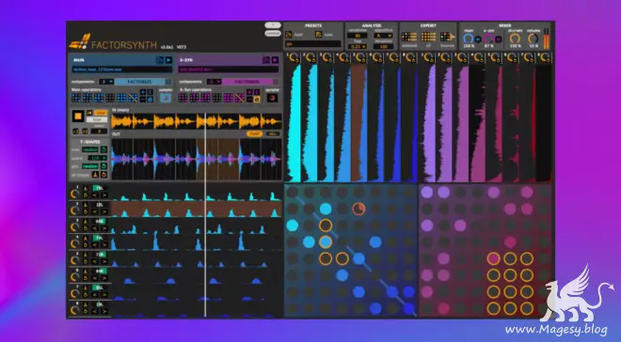Play the X-SYN source audio

pyautogui.click(x=276, y=60)
